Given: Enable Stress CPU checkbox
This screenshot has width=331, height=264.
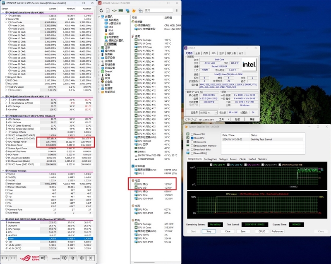Looking at the screenshot, I should pos(192,134).
